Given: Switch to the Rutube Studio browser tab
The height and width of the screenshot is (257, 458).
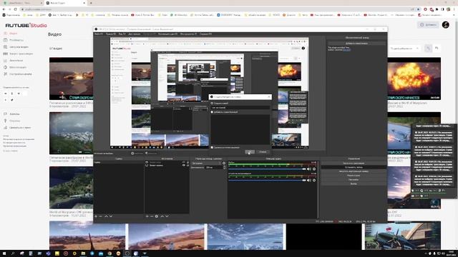Looking at the screenshot, I should tap(65, 3).
